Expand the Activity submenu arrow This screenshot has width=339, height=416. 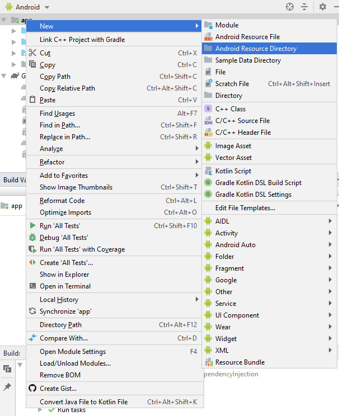(331, 233)
